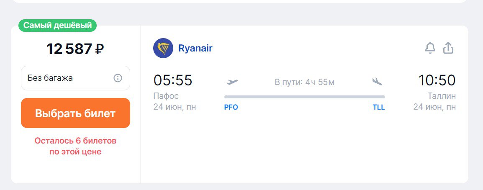Click the Пафос departure city
This screenshot has height=190, width=483.
pyautogui.click(x=166, y=96)
